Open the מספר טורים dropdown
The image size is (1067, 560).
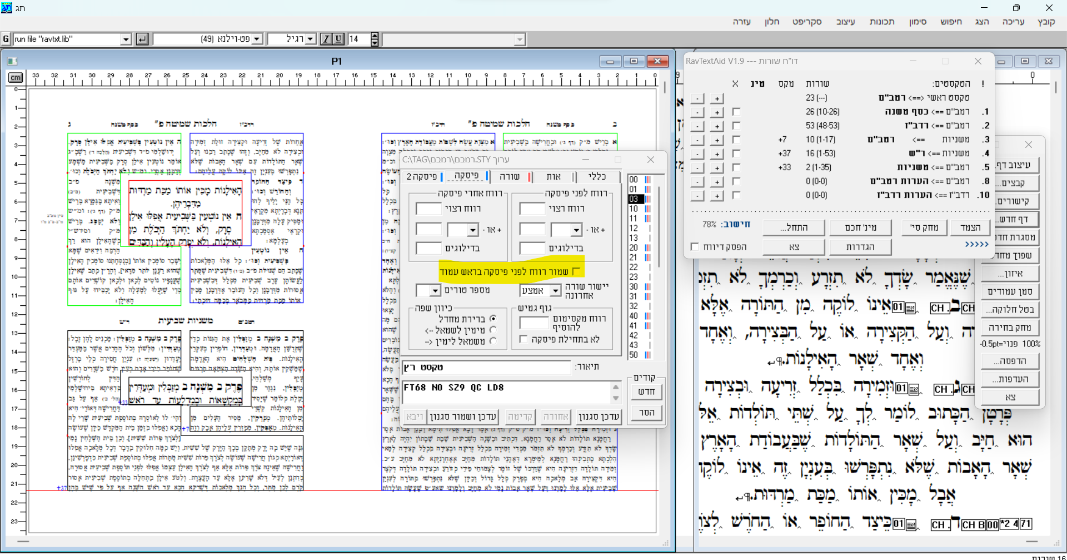[435, 291]
